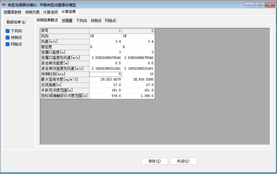Screen dimensions: 277x174
Task: Select the 风向 row header
Action: [x=65, y=36]
